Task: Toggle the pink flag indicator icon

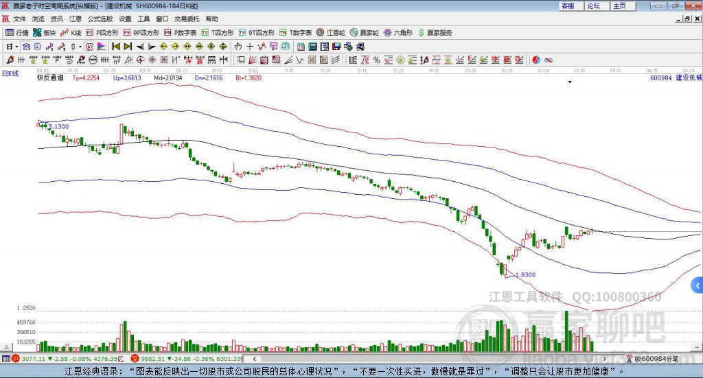Action: point(102,47)
